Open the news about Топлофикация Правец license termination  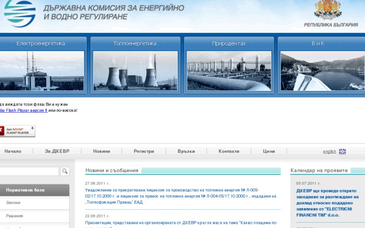tap(180, 196)
